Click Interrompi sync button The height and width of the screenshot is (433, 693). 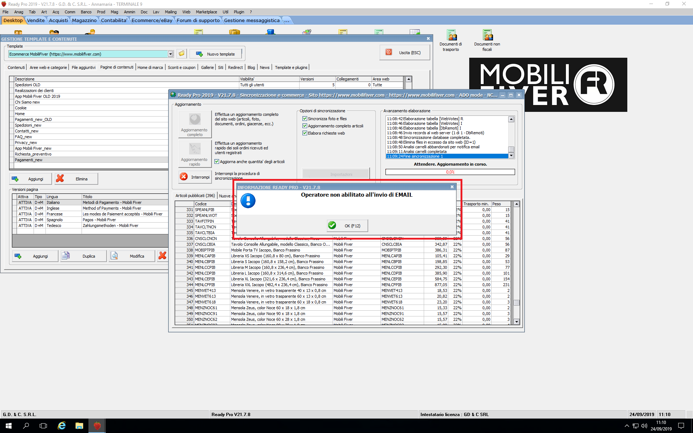click(195, 177)
